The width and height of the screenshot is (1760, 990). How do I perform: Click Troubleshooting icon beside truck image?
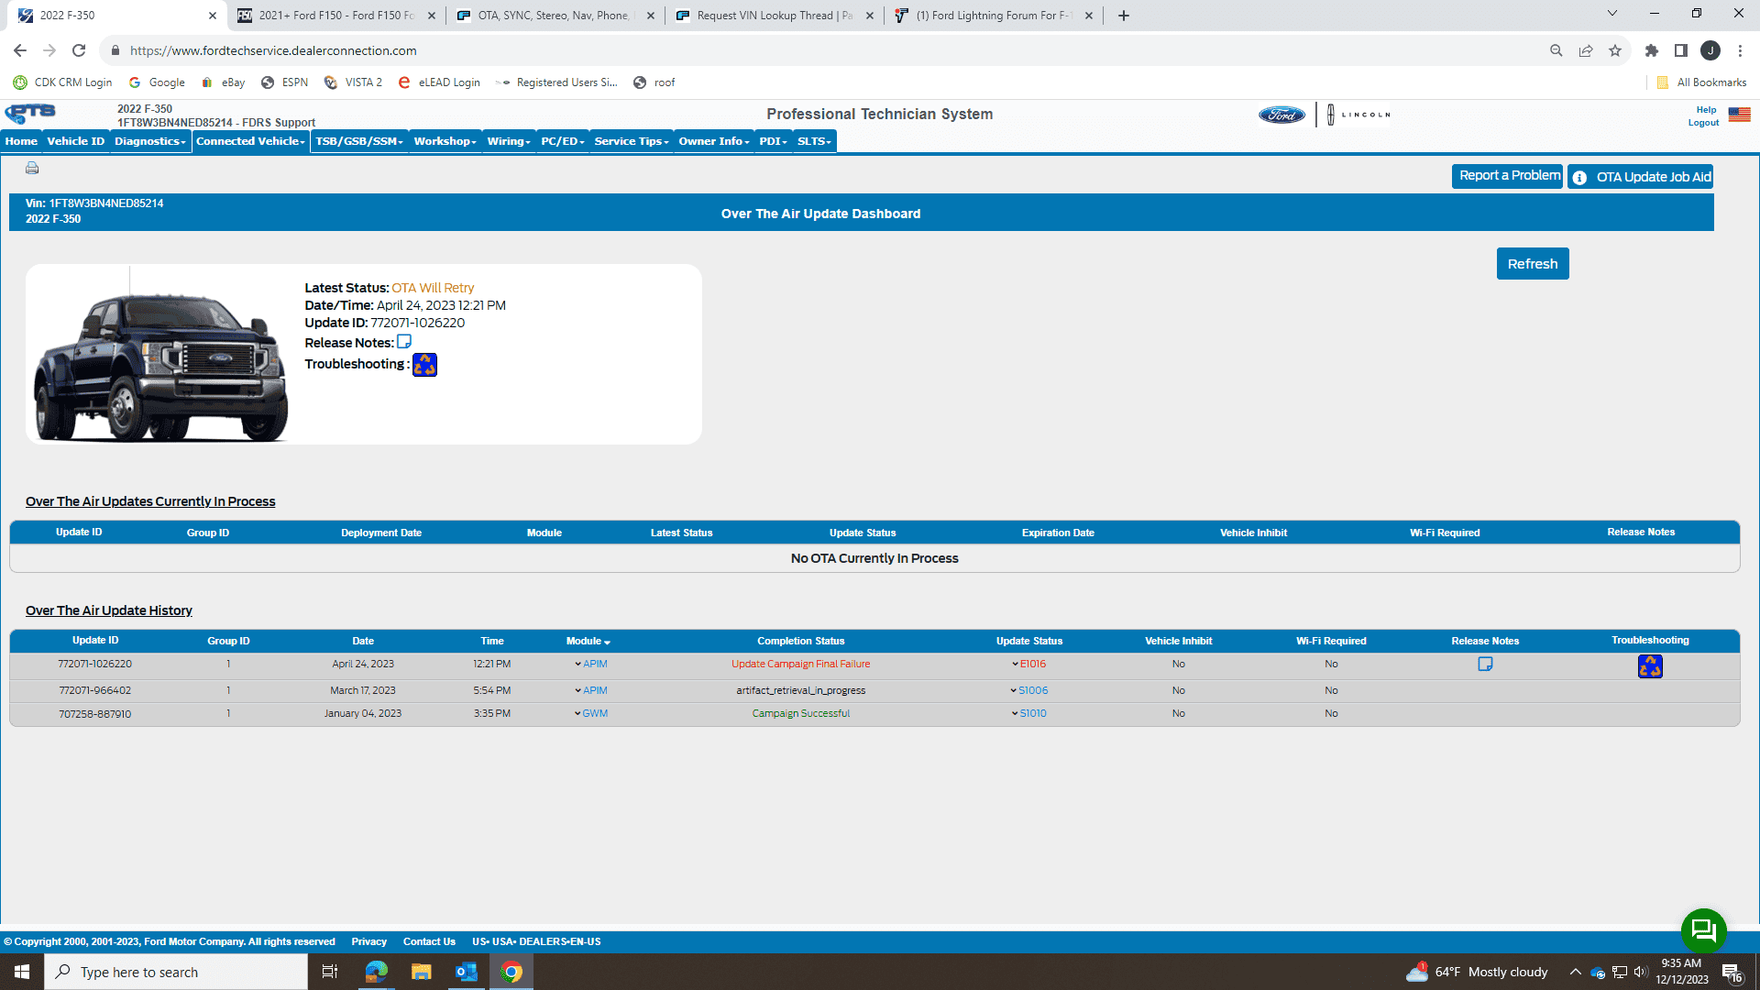click(x=424, y=365)
